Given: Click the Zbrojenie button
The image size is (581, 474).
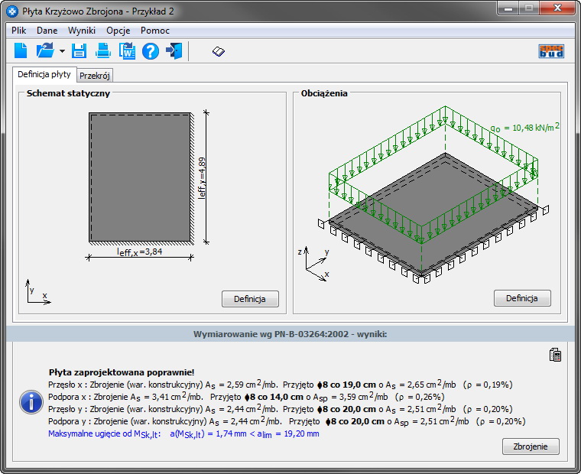Looking at the screenshot, I should click(531, 446).
